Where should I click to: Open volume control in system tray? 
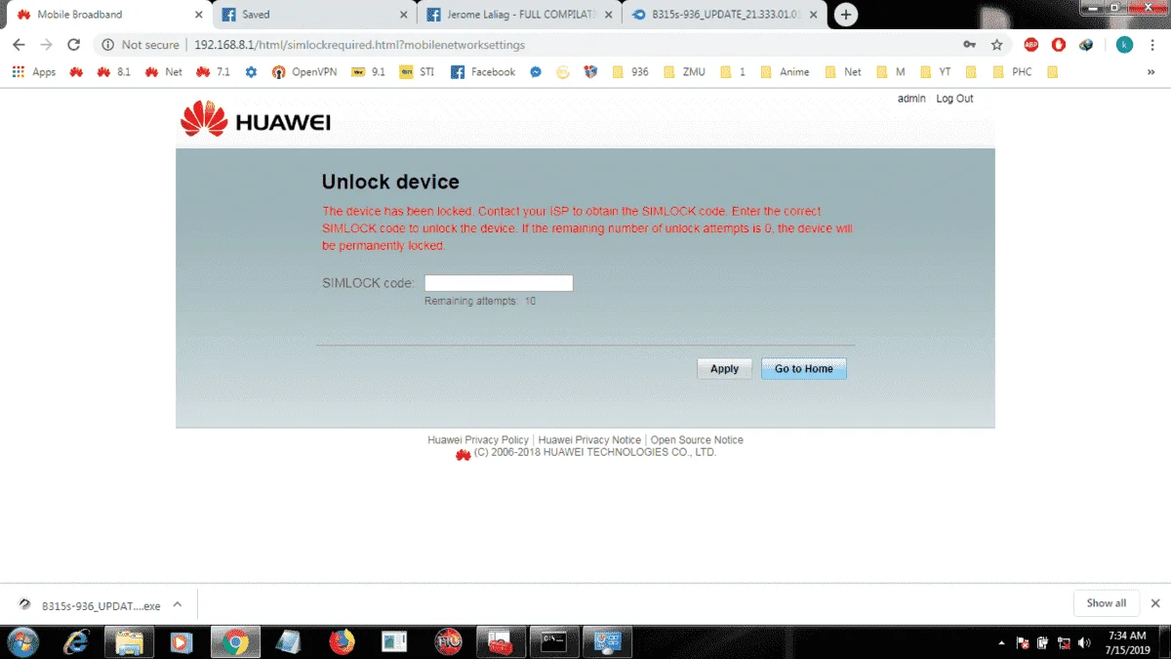pos(1084,642)
